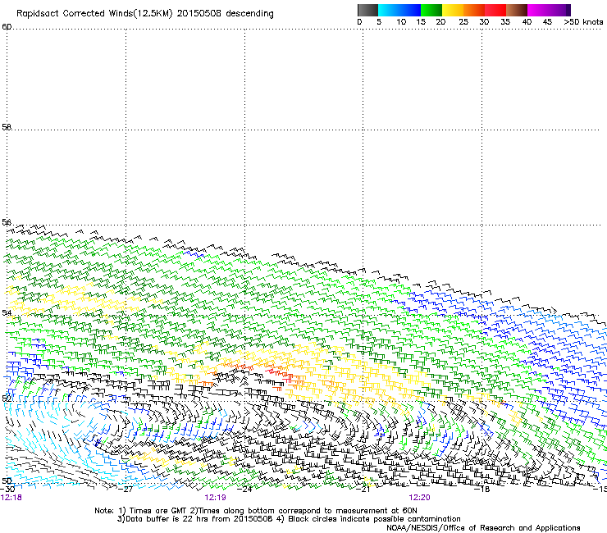The height and width of the screenshot is (533, 607).
Task: Click legend tick label '40'
Action: 527,22
